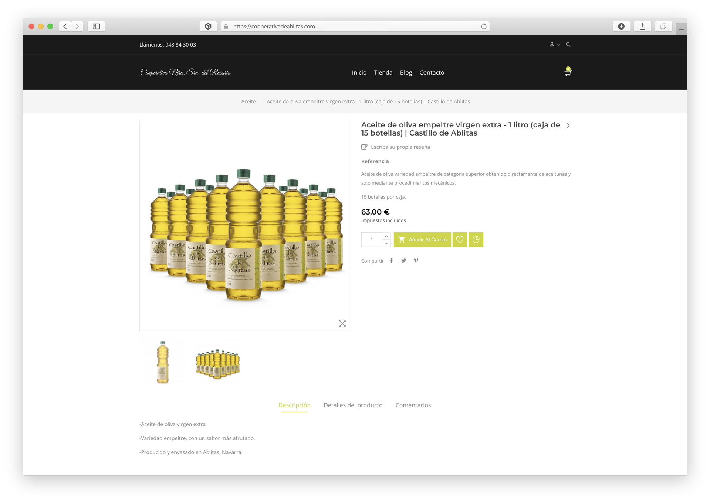Open Tienda in navigation menu
The image size is (710, 504).
pyautogui.click(x=383, y=72)
